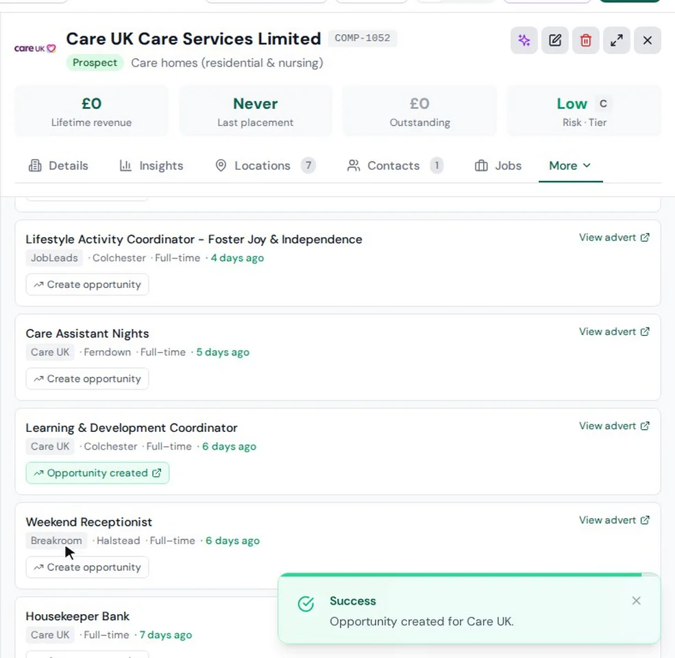This screenshot has width=675, height=658.
Task: Expand panel with the fullscreen arrows icon
Action: 617,40
